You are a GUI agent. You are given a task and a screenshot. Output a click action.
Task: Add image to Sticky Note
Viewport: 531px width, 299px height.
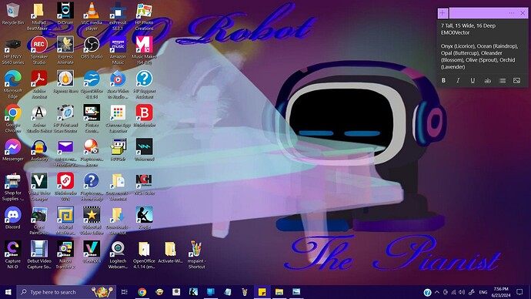tap(516, 81)
